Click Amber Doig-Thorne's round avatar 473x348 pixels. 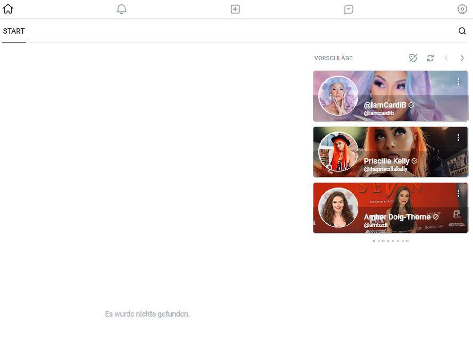(x=338, y=208)
